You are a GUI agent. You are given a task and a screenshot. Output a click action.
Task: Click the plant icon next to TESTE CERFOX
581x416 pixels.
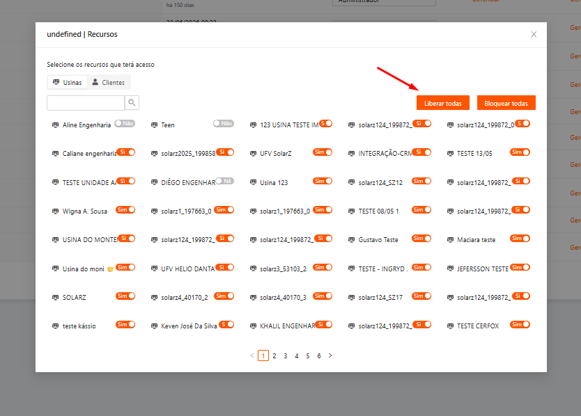(x=450, y=326)
